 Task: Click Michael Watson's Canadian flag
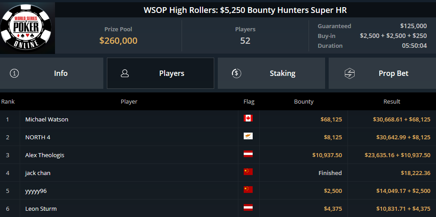tap(248, 118)
